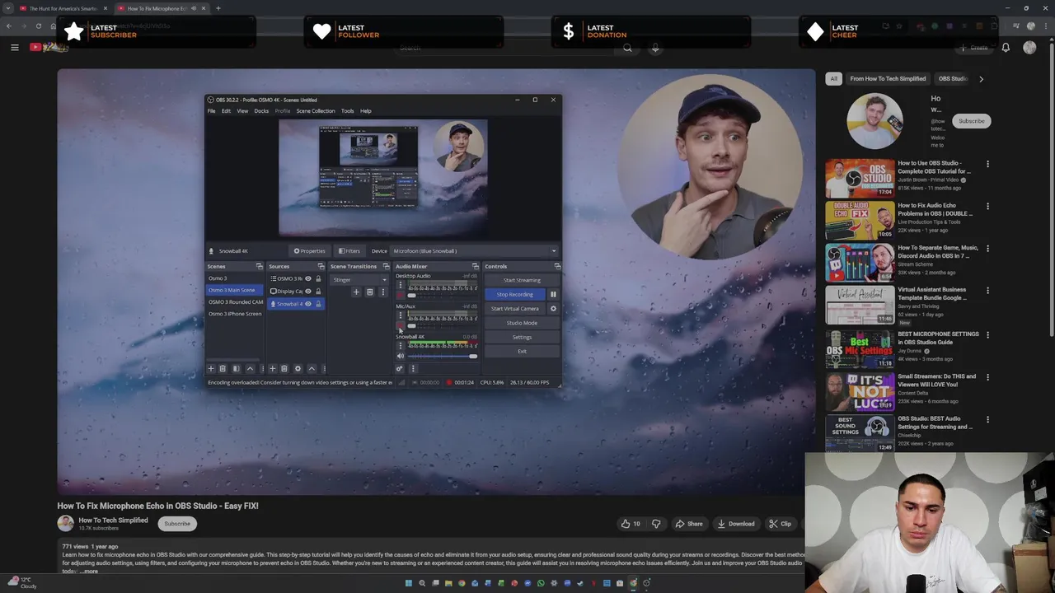The height and width of the screenshot is (593, 1055).
Task: Open OBS Tools menu
Action: [x=347, y=111]
